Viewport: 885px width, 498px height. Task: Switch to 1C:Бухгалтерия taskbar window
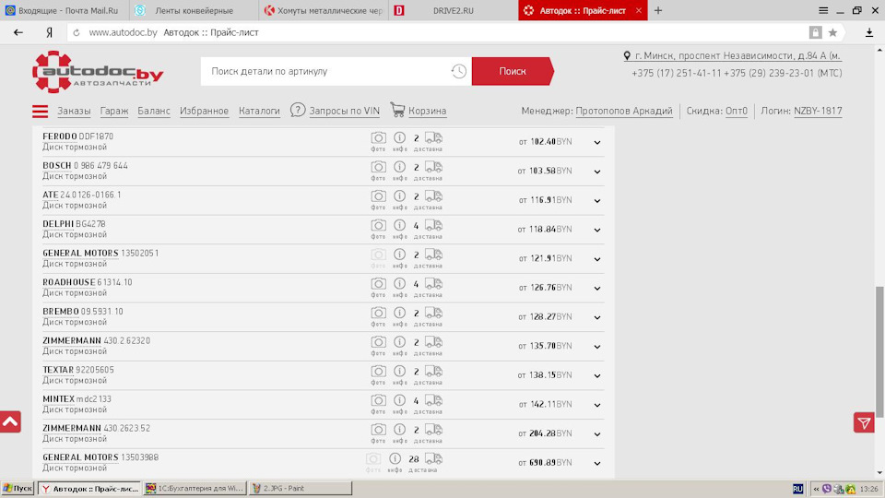(195, 489)
